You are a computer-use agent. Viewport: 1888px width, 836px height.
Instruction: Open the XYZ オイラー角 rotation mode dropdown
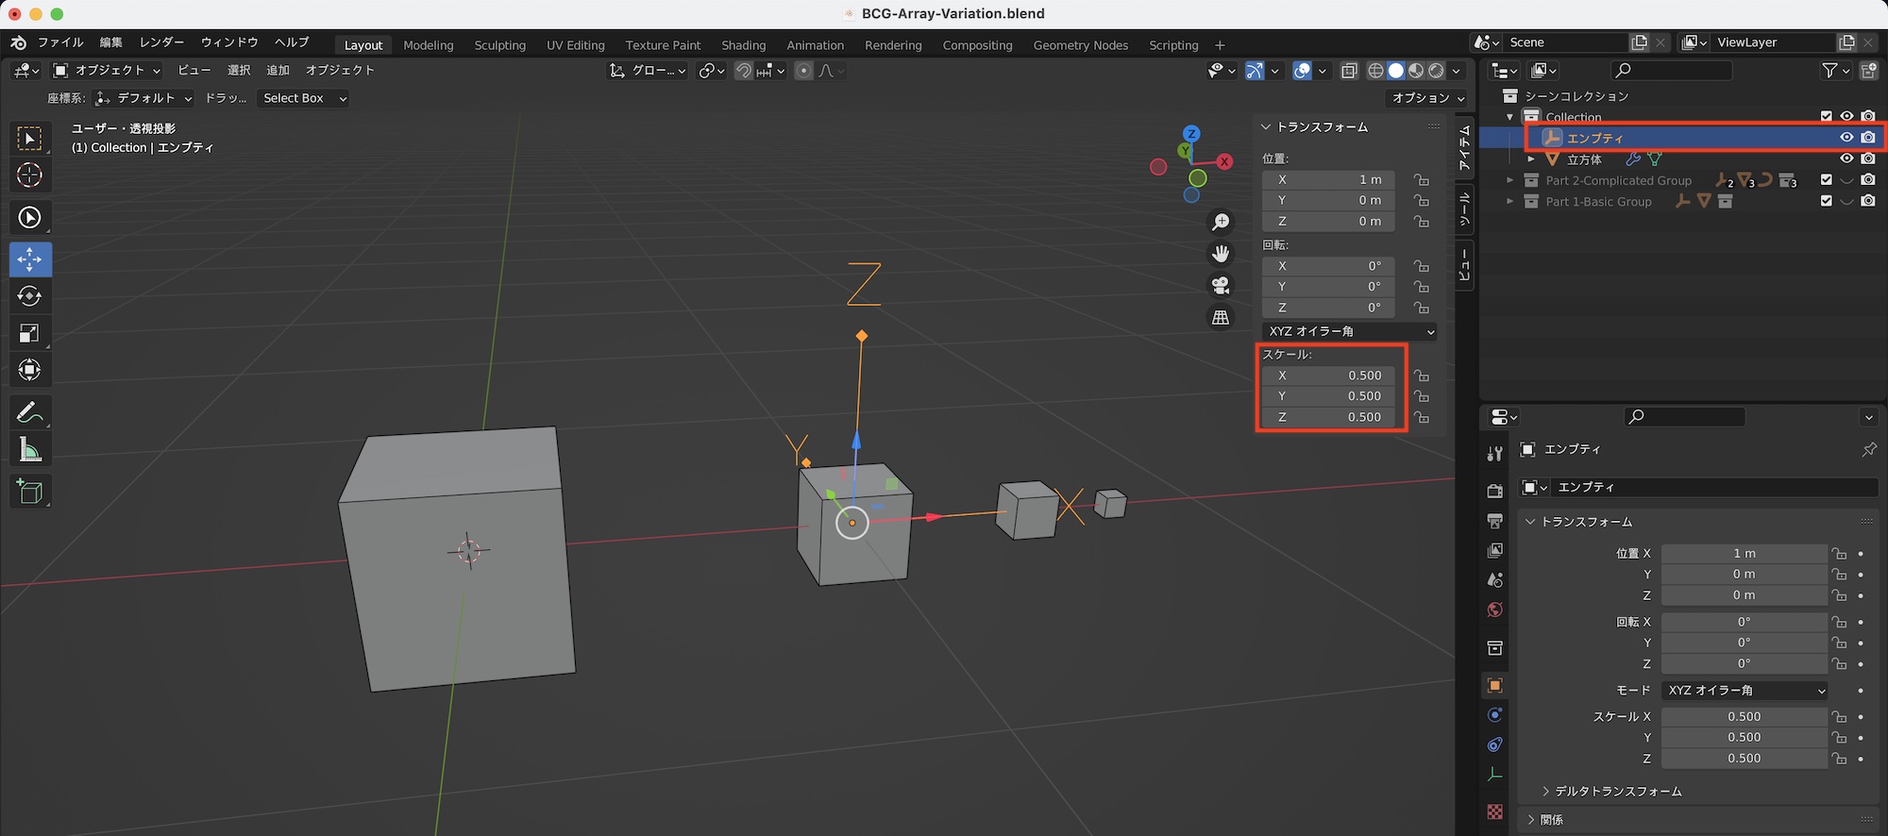point(1349,331)
